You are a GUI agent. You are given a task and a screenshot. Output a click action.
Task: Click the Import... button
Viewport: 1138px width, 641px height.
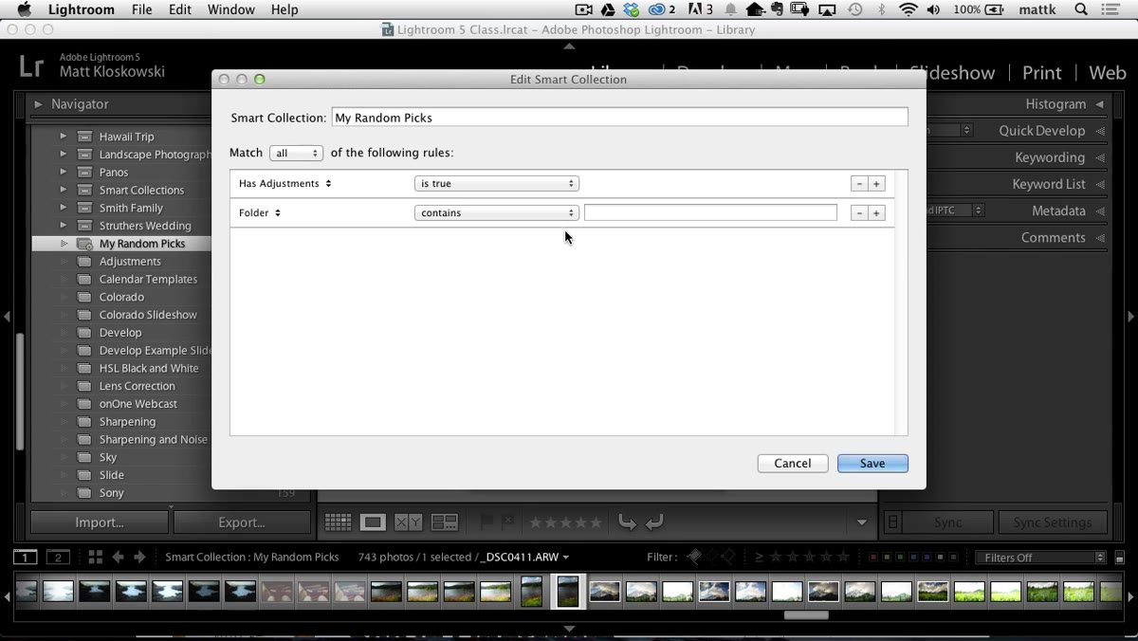100,522
